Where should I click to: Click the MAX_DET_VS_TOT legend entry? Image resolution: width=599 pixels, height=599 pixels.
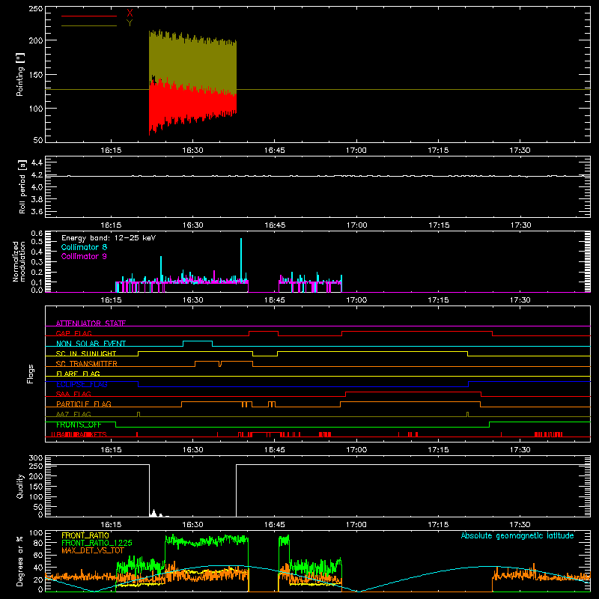point(93,550)
